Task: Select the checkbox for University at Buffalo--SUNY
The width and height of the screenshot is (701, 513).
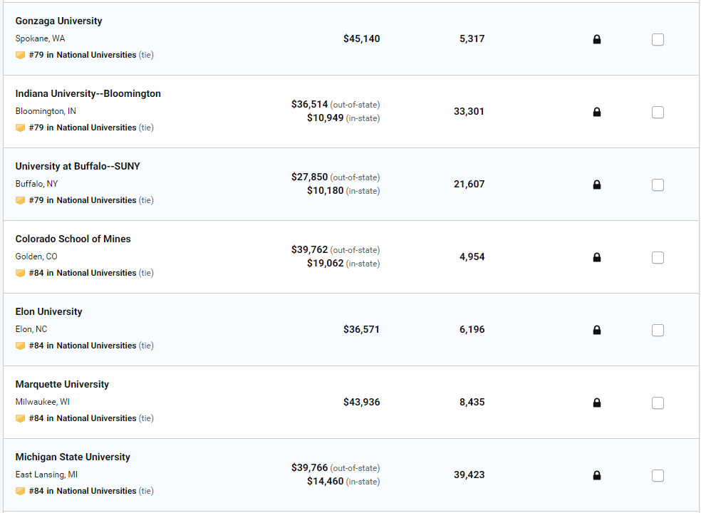Action: click(658, 185)
